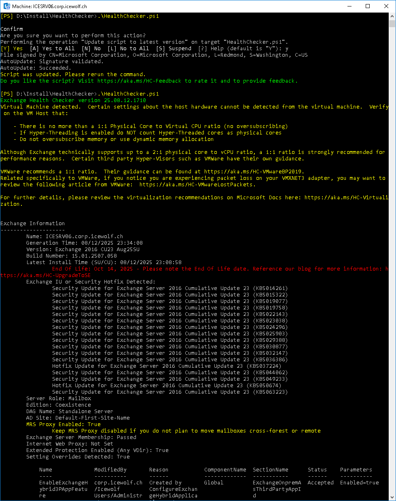Screen dimensions: 396x501
Task: Click the 'ComponentName' column header
Action: tap(225, 470)
